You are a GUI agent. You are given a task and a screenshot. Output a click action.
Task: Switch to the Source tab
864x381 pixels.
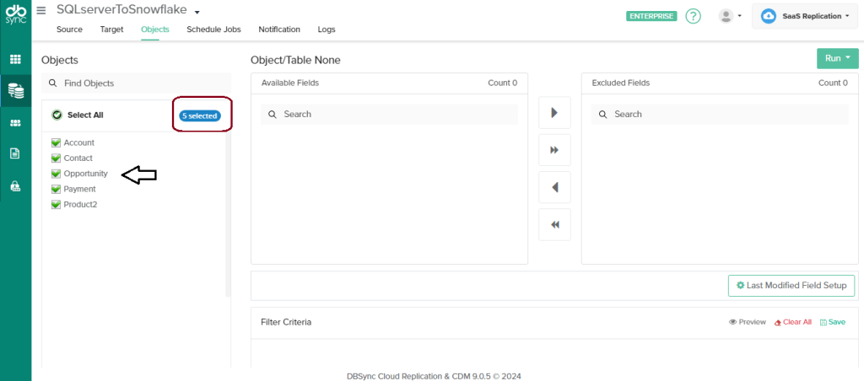tap(69, 30)
